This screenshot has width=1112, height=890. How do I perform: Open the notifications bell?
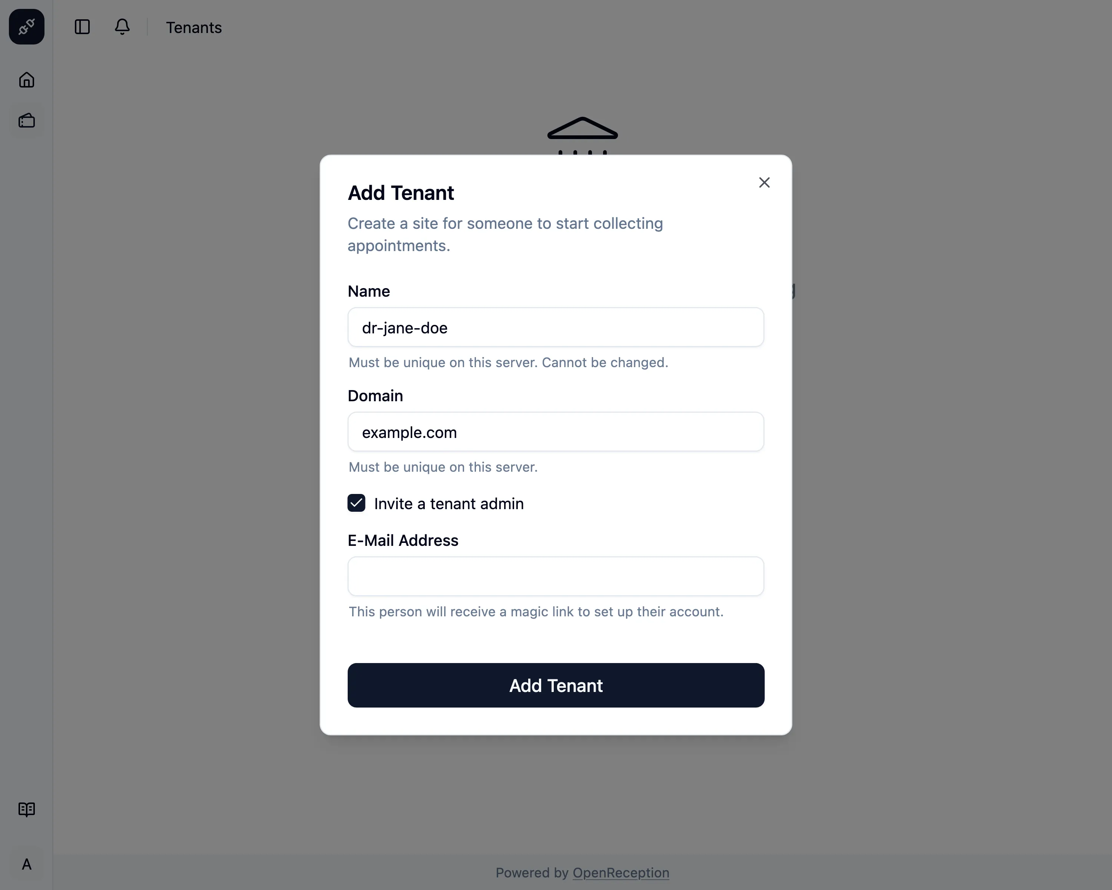coord(122,27)
